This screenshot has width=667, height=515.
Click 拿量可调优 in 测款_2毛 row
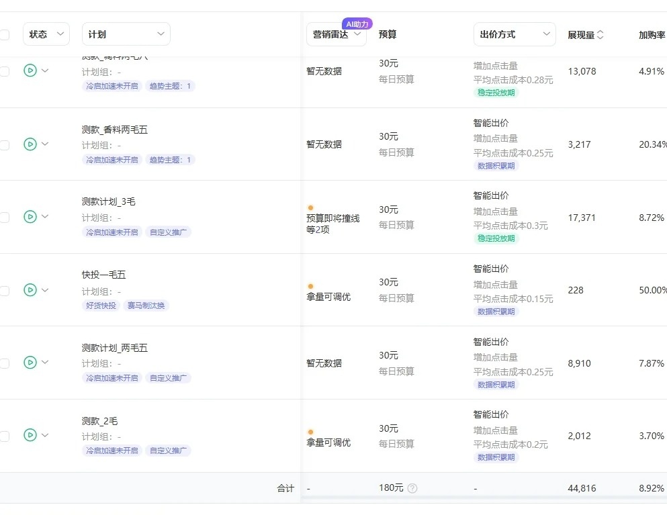pos(328,442)
